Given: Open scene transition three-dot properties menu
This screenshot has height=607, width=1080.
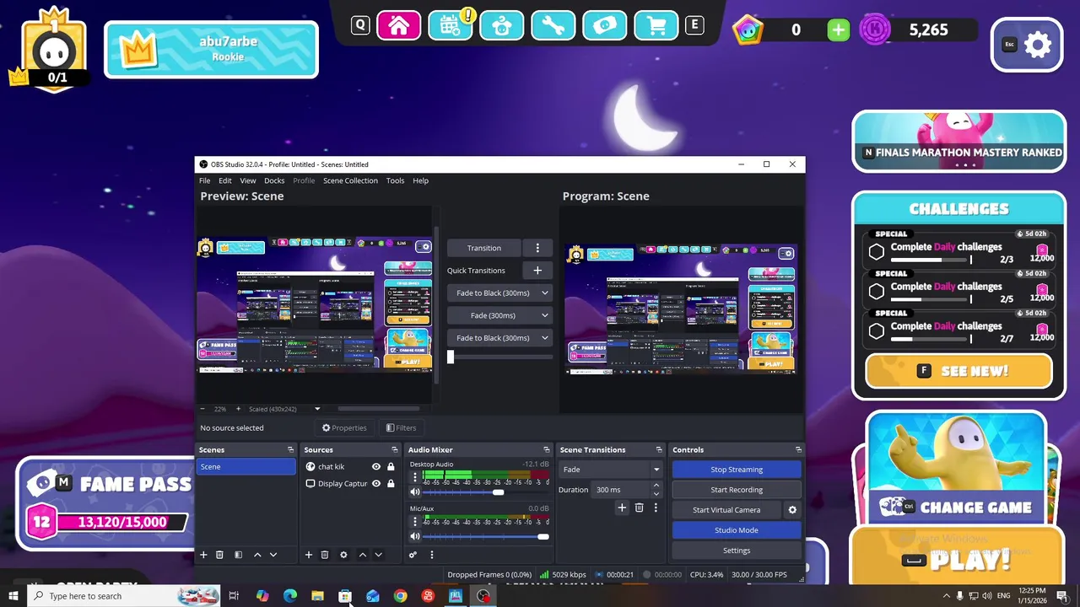Looking at the screenshot, I should pos(656,508).
